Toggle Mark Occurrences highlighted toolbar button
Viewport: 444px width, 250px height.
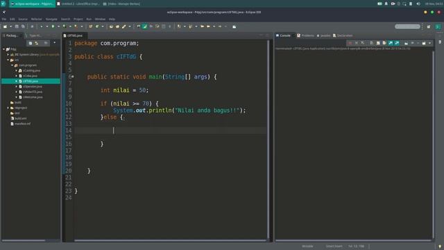point(145,26)
